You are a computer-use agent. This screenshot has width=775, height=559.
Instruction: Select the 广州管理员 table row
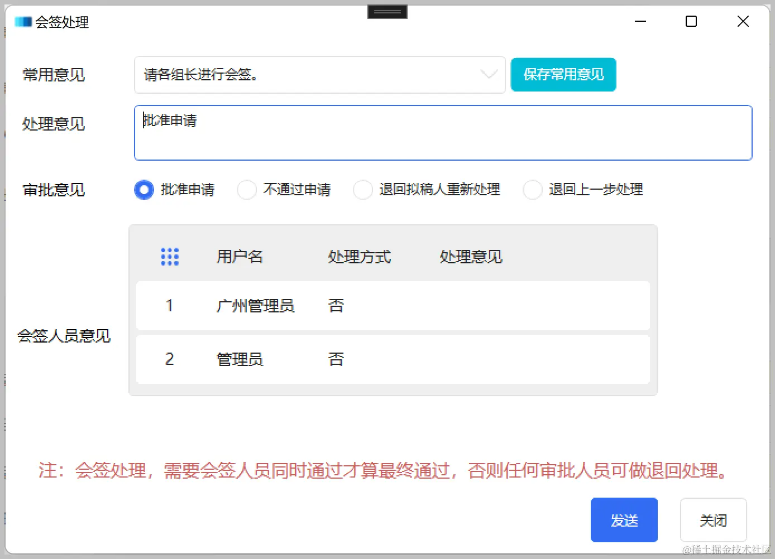(x=393, y=306)
